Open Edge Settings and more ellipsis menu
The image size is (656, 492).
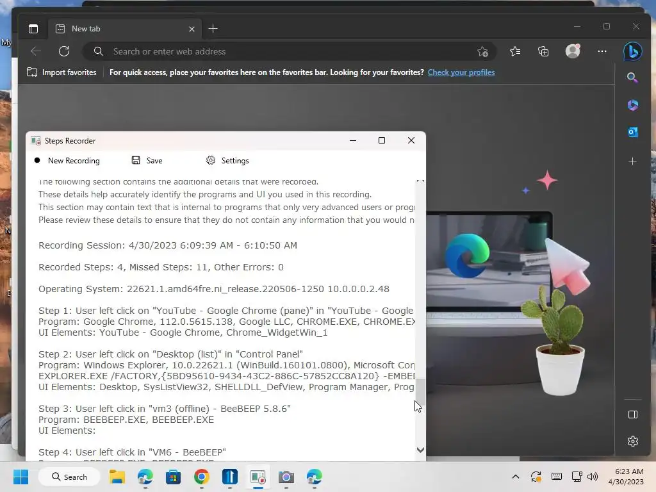tap(602, 51)
